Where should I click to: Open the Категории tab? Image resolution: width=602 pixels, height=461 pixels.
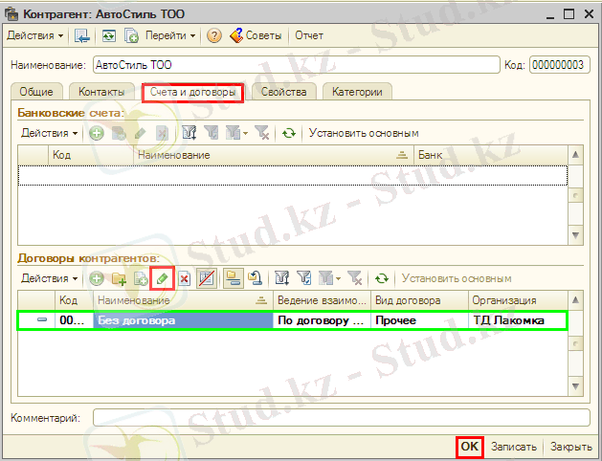tap(357, 92)
